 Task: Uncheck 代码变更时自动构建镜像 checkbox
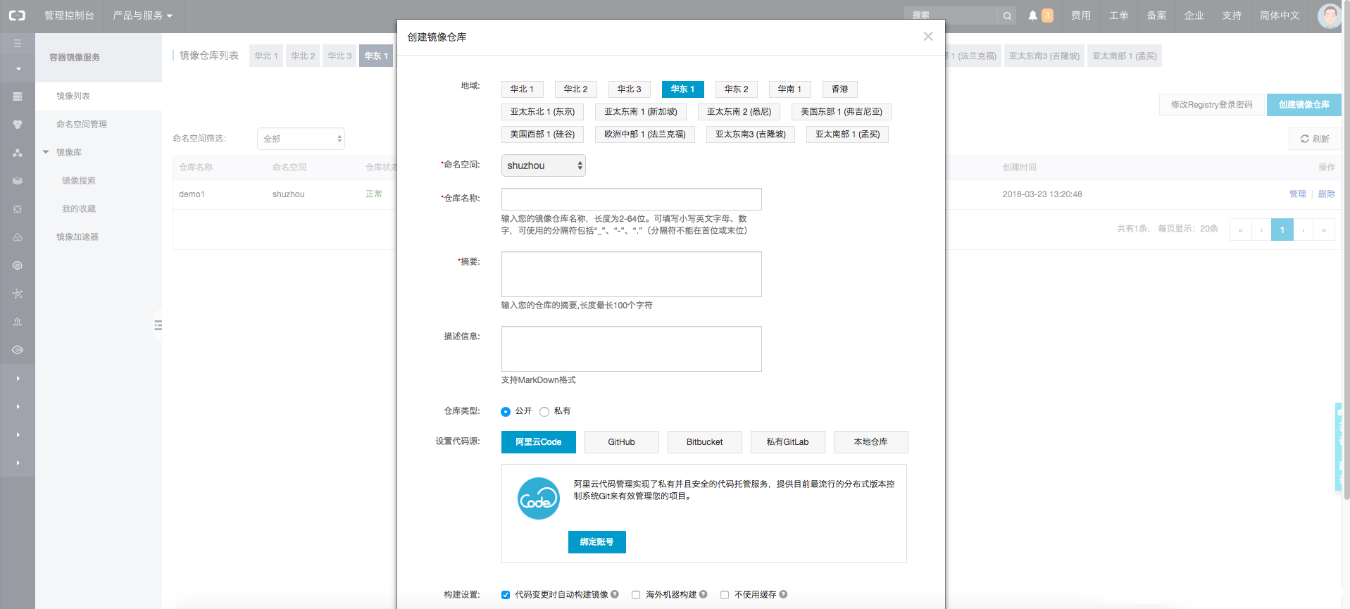(506, 595)
